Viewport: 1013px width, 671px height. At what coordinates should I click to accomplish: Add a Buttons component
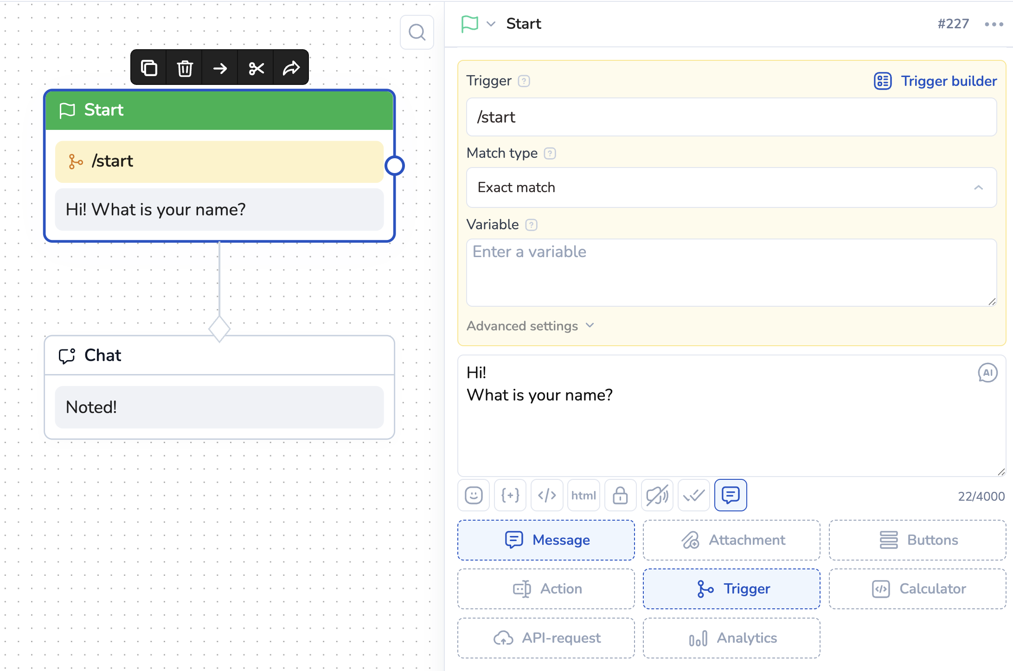click(917, 540)
